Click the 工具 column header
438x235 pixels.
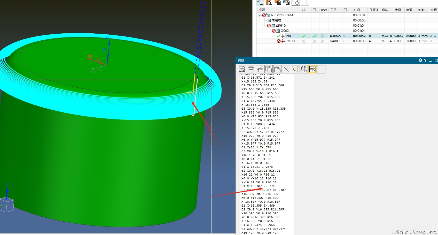tap(335, 10)
